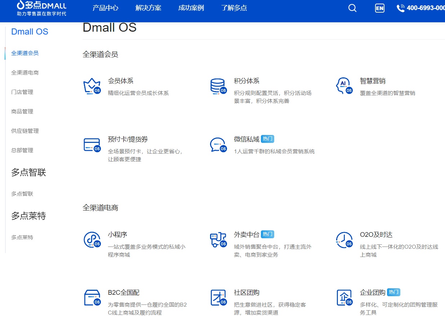Open the 小程序 product title

tap(117, 235)
